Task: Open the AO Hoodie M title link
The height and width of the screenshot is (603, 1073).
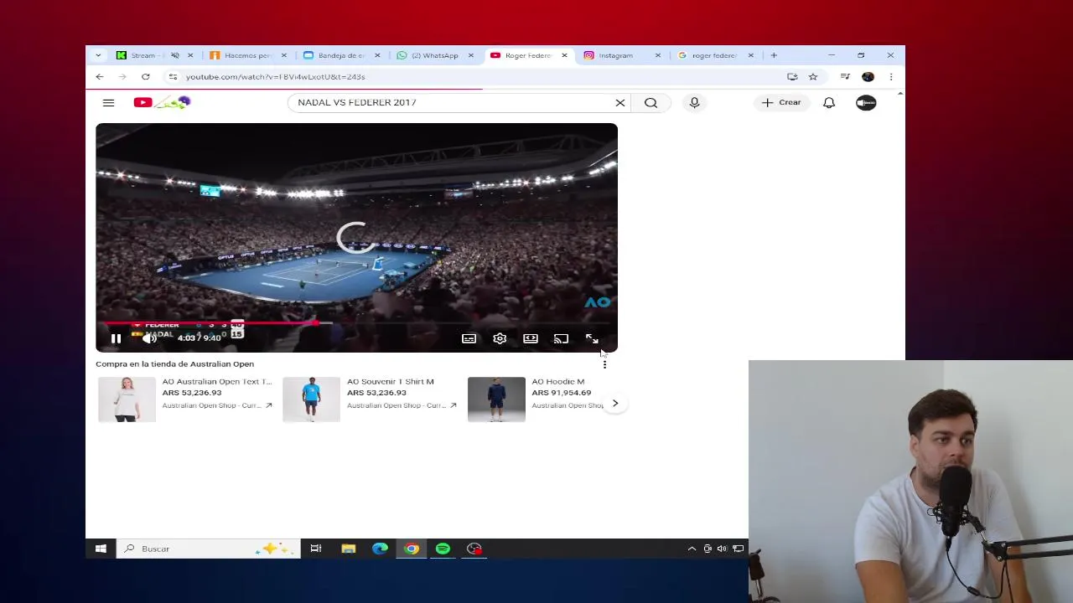Action: (x=558, y=381)
